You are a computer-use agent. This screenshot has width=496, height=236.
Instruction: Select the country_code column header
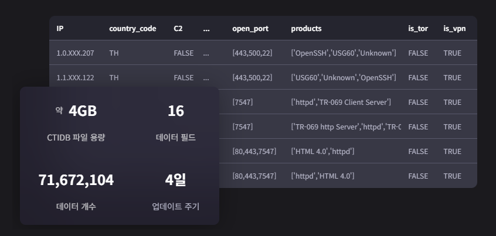pos(133,29)
